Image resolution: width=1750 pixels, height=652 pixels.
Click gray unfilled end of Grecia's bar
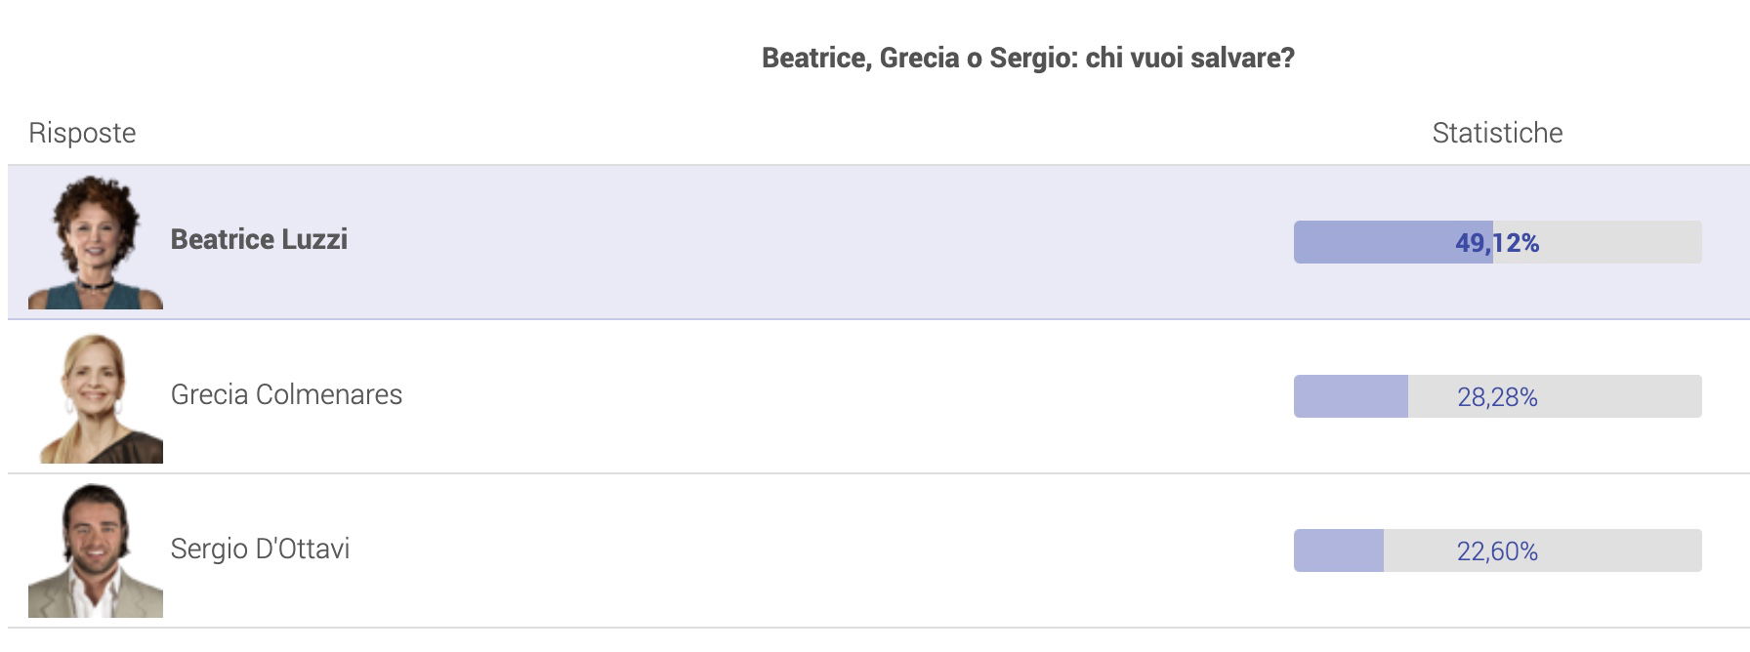(1621, 396)
